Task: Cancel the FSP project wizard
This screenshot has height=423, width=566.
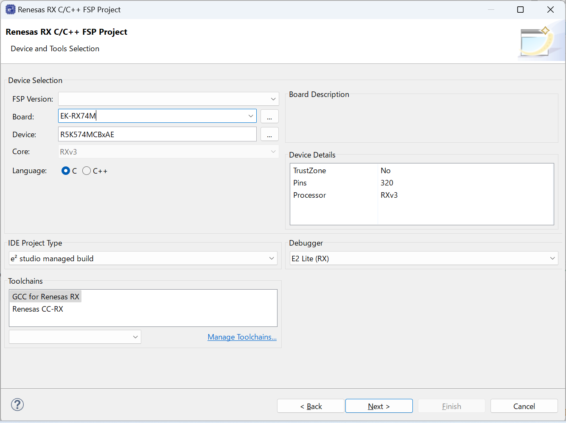Action: pos(524,406)
